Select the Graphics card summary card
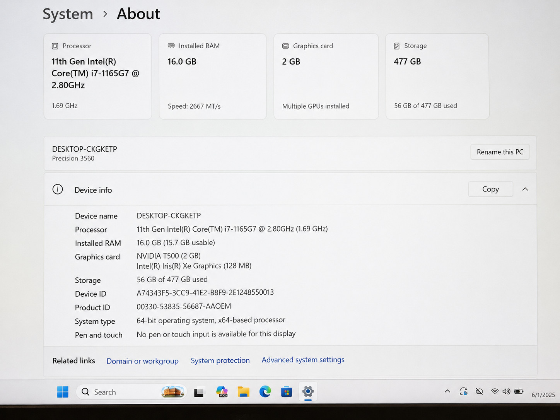 [326, 76]
